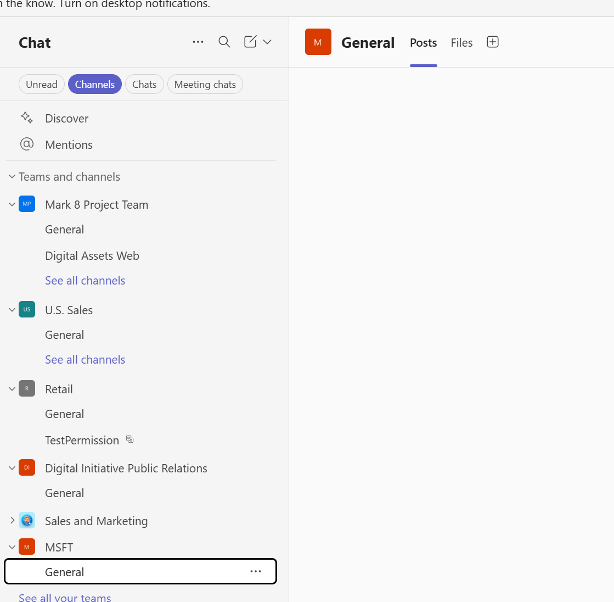Click the U.S. Sales team avatar
Viewport: 614px width, 602px height.
tap(27, 309)
